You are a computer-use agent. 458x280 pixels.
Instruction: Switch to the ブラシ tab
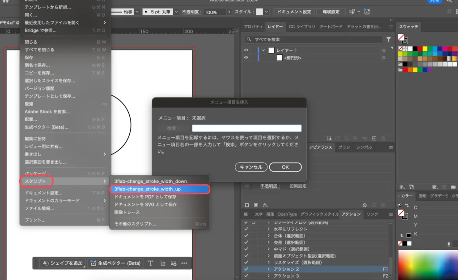coord(343,147)
